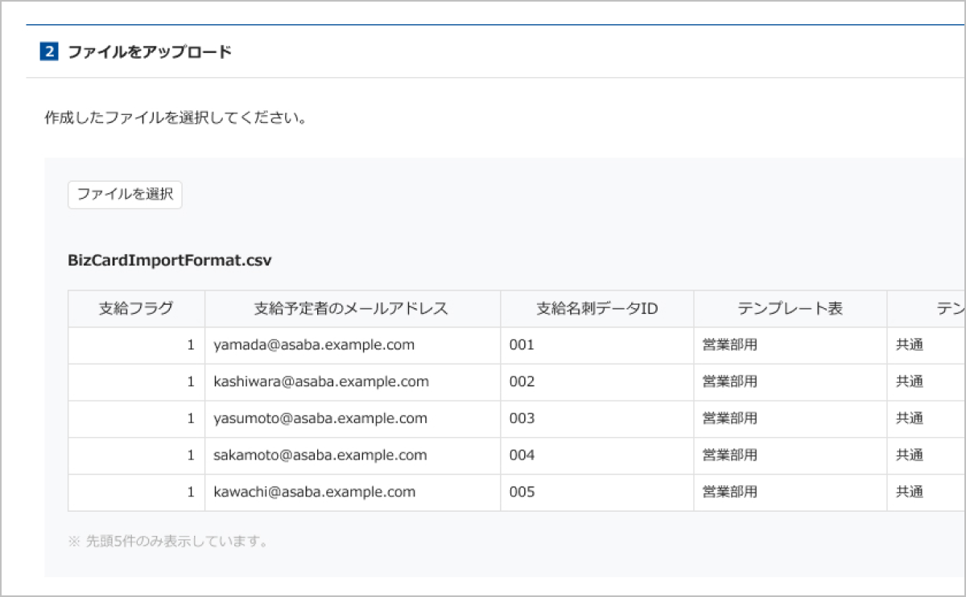Screen dimensions: 966x597
Task: Click 営業部用 in the yamada row
Action: (729, 345)
